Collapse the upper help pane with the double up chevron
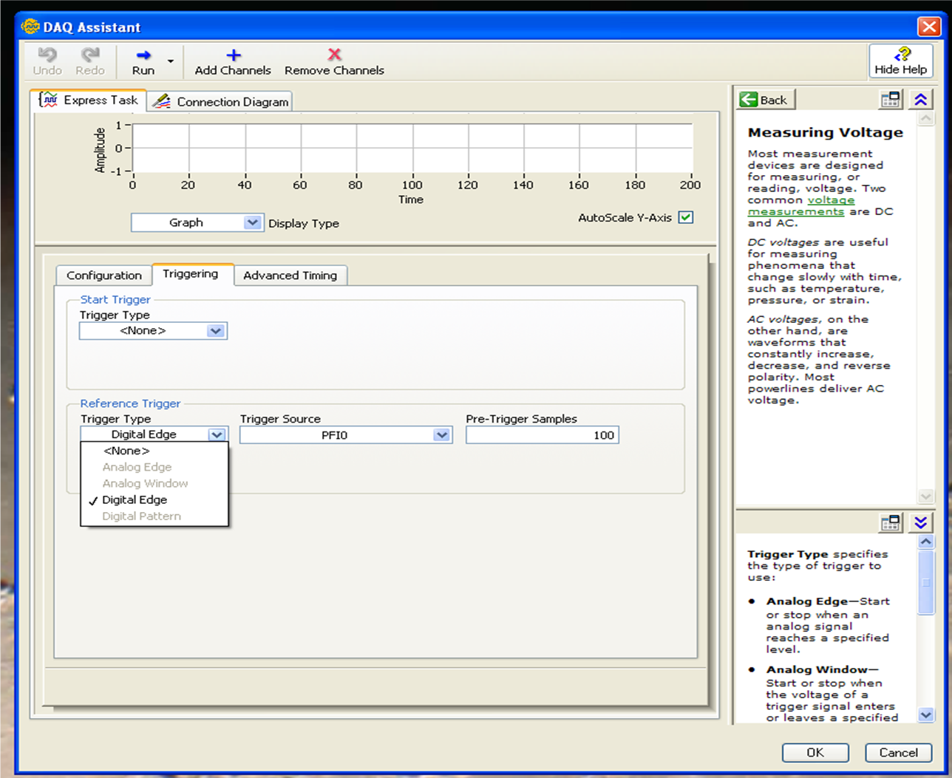The image size is (952, 778). click(x=920, y=100)
